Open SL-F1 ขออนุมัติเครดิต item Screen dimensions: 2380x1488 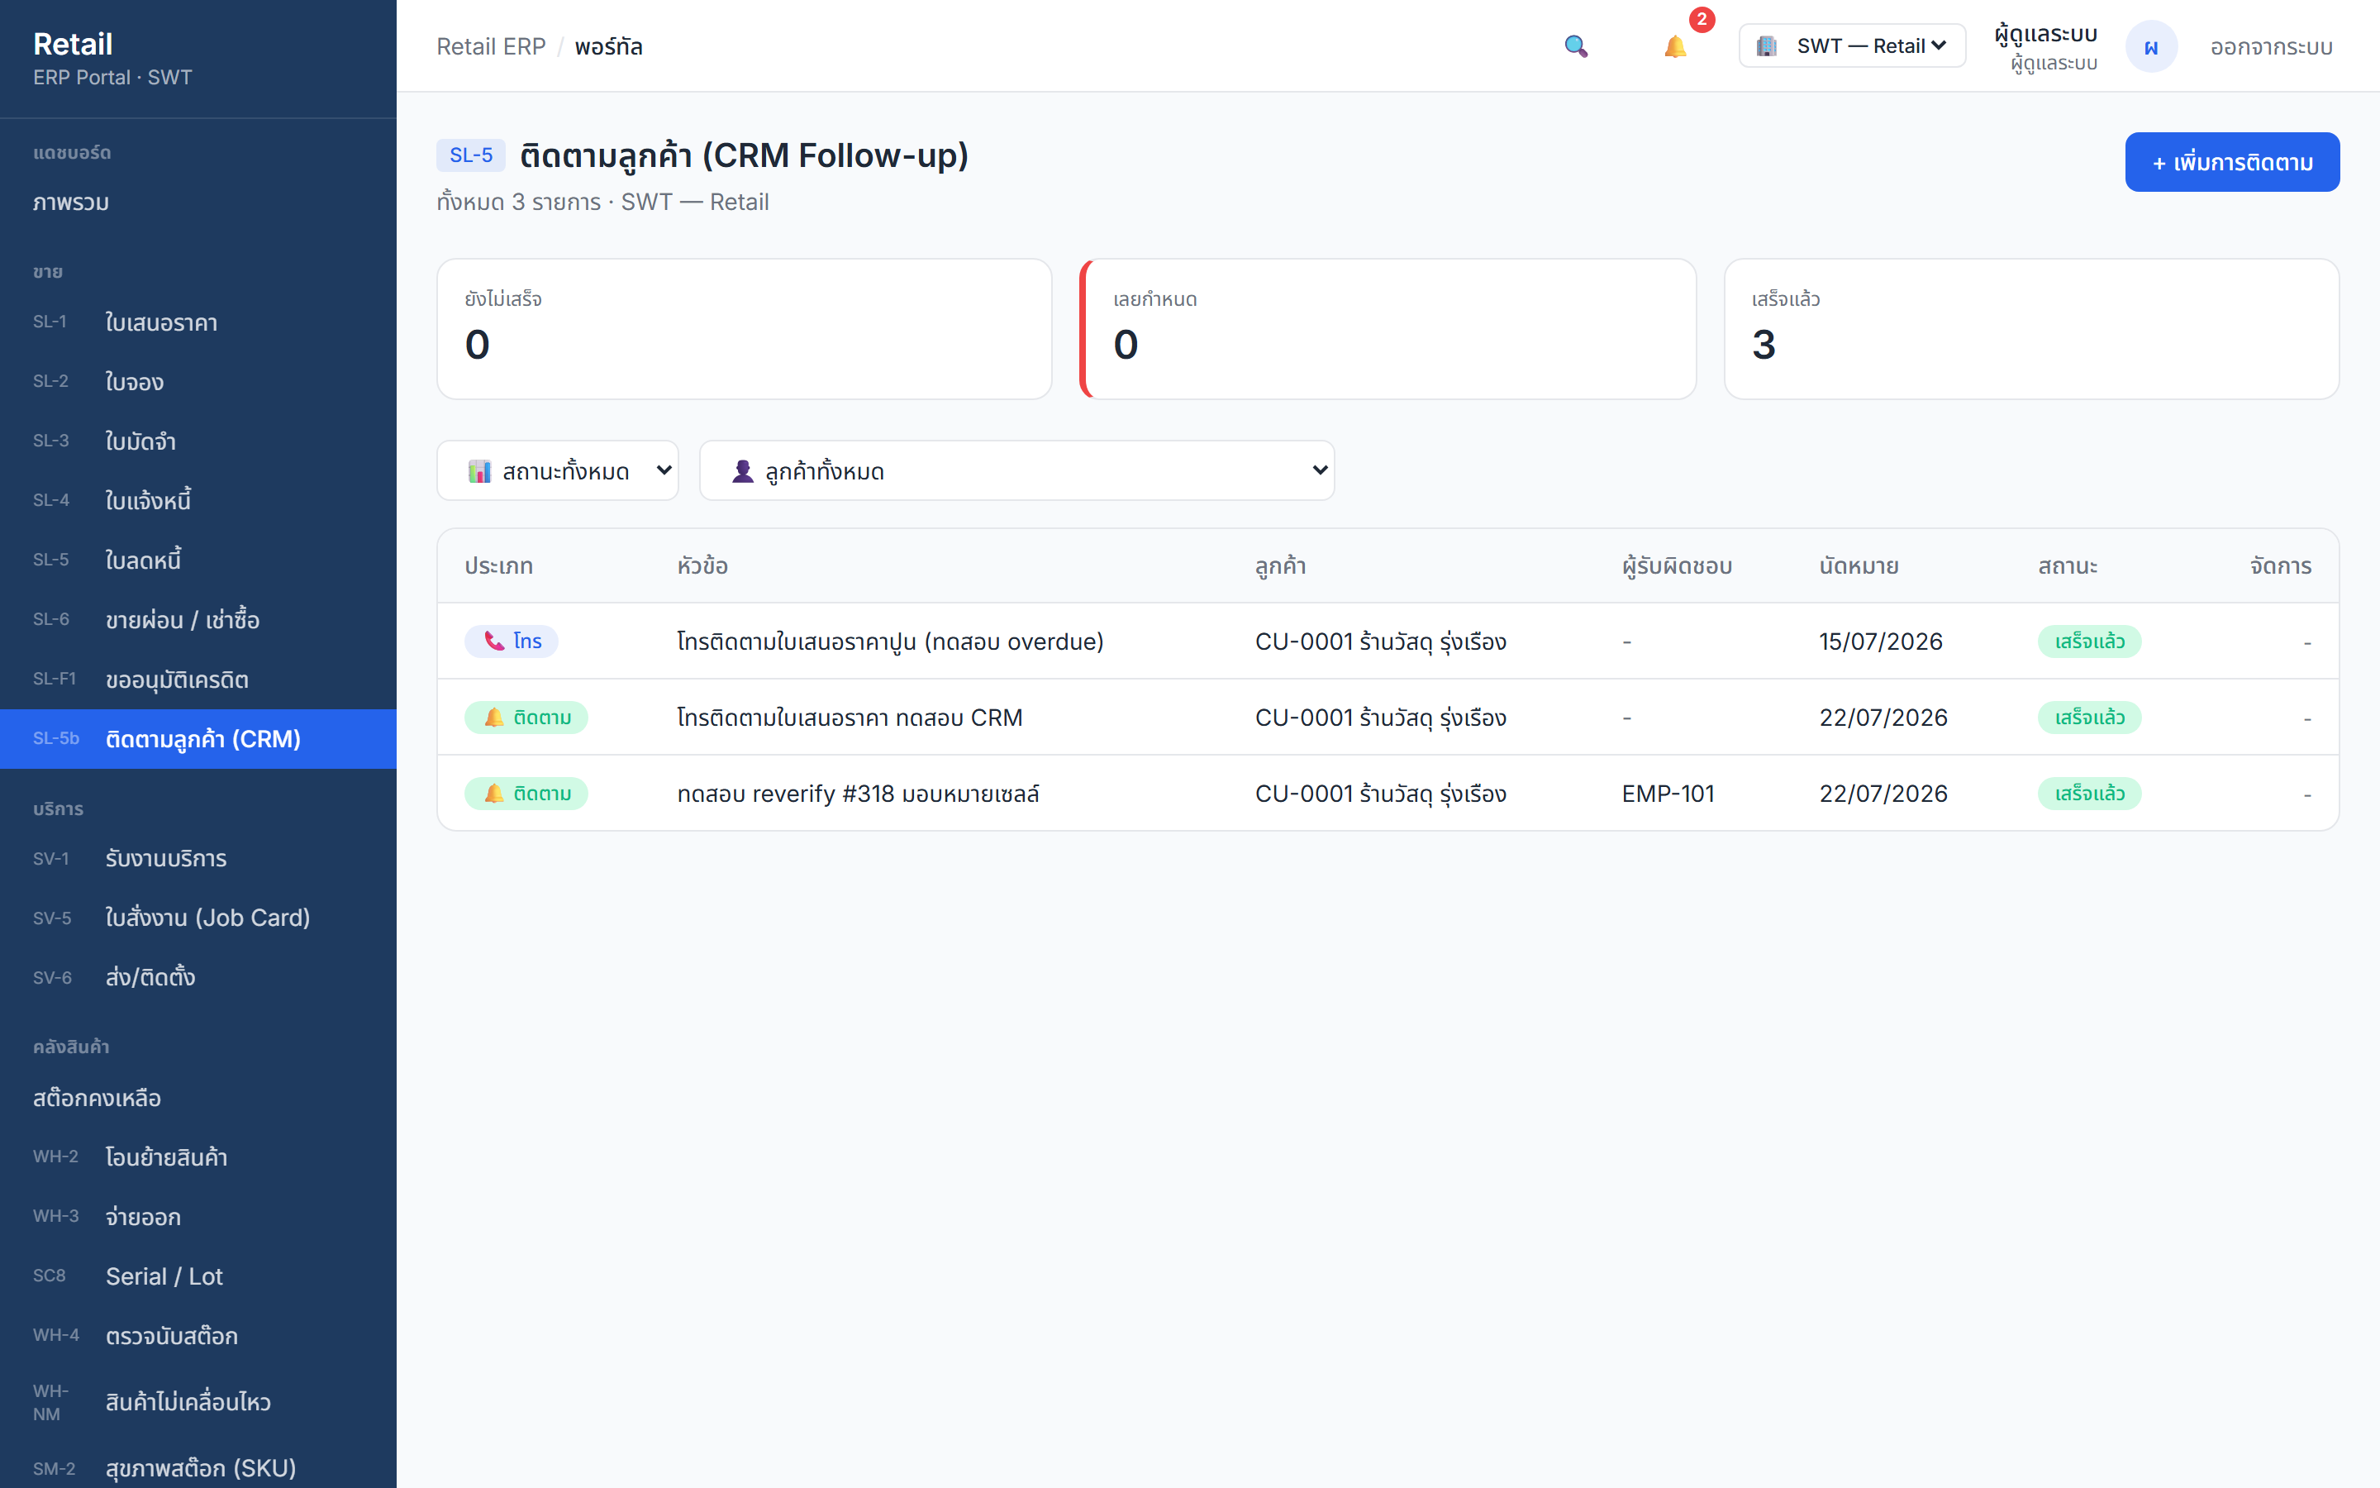coord(198,679)
